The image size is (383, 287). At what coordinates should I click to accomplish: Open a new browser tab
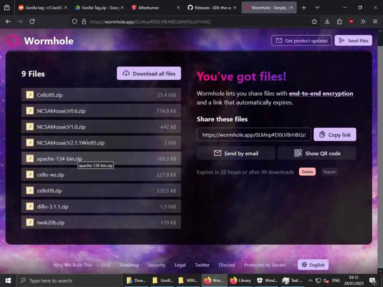click(304, 8)
